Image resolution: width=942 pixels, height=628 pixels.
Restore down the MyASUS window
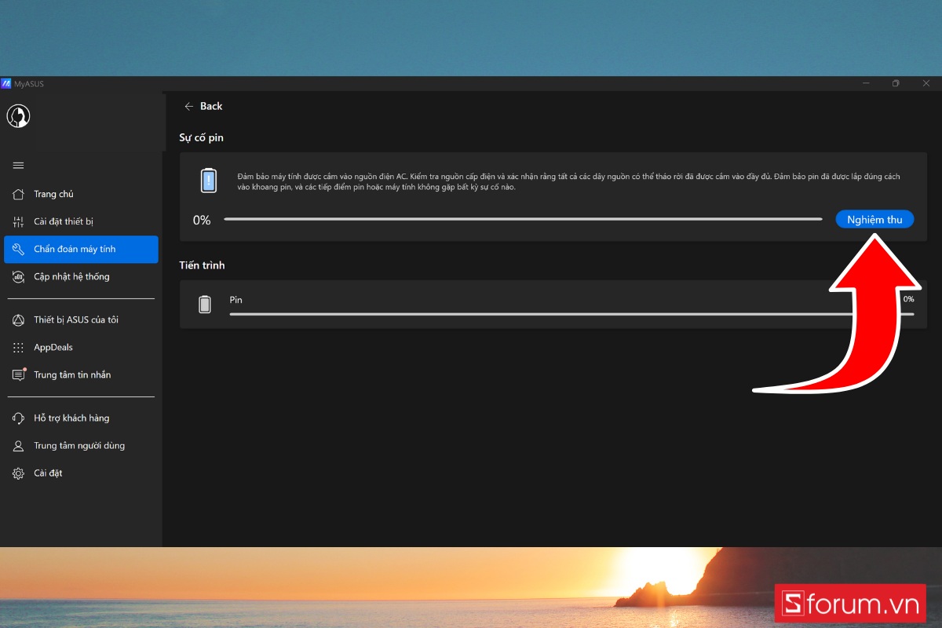[896, 83]
